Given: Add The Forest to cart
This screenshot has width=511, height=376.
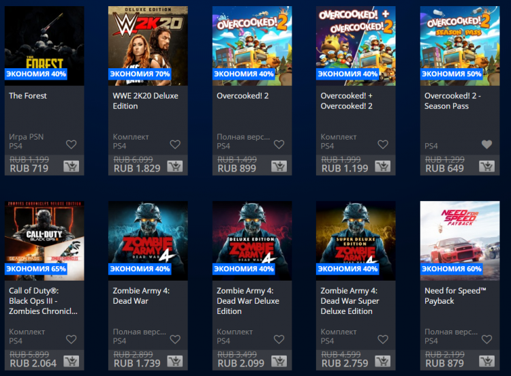Looking at the screenshot, I should coord(71,166).
